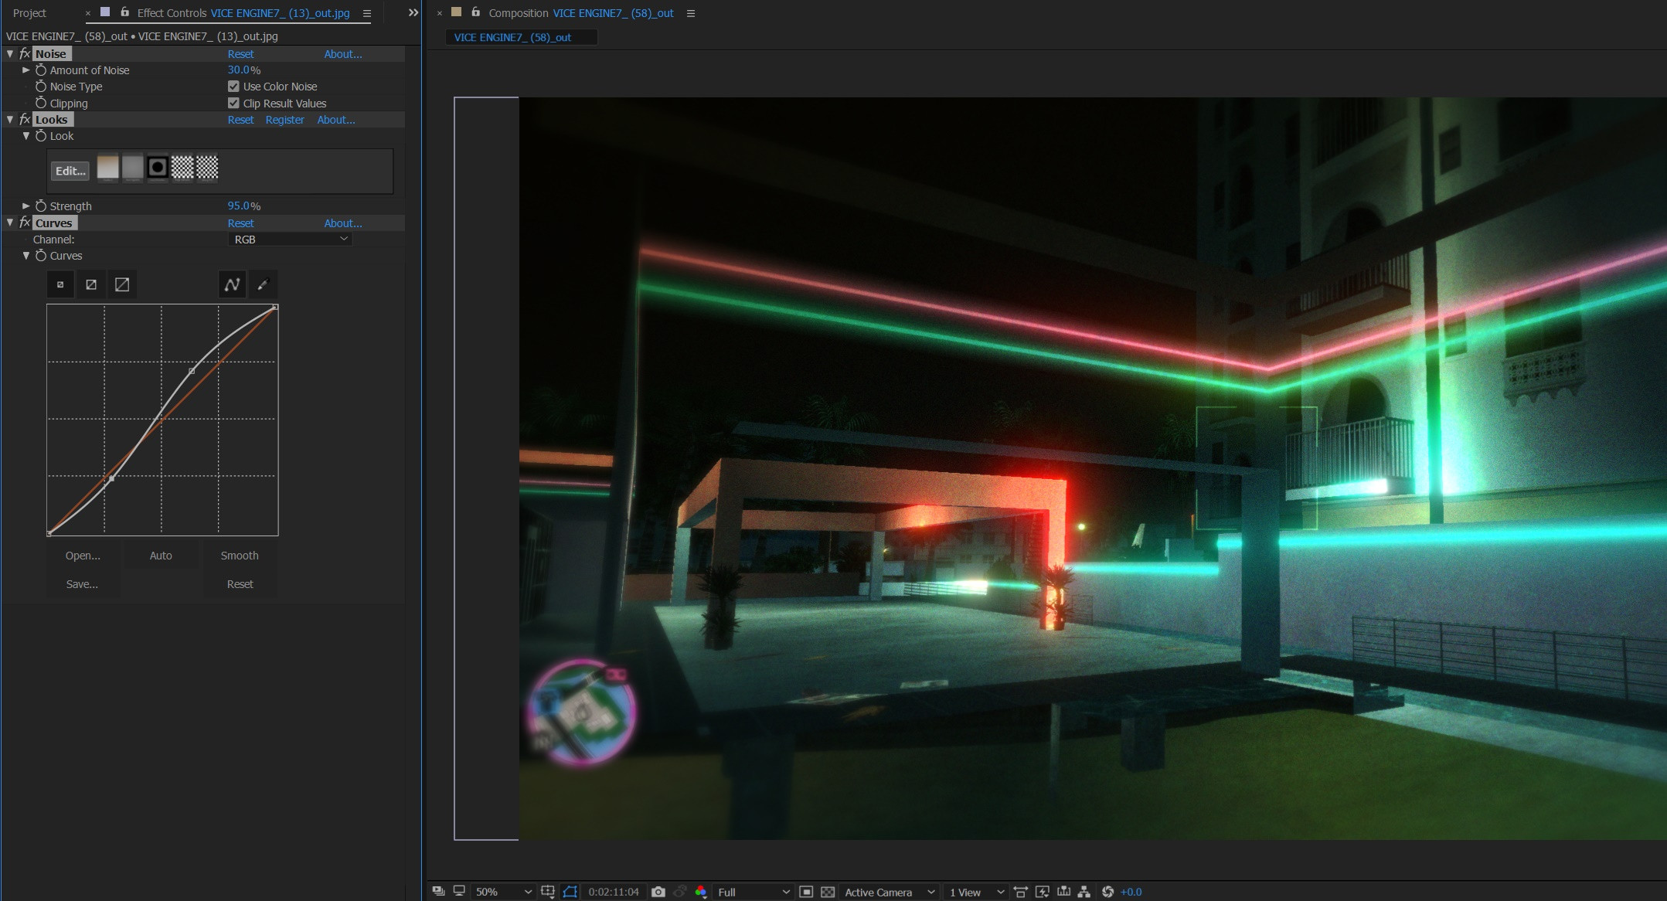Select the VICE ENGINE7_ (58)_out composition tab
The image size is (1667, 901).
(x=520, y=37)
